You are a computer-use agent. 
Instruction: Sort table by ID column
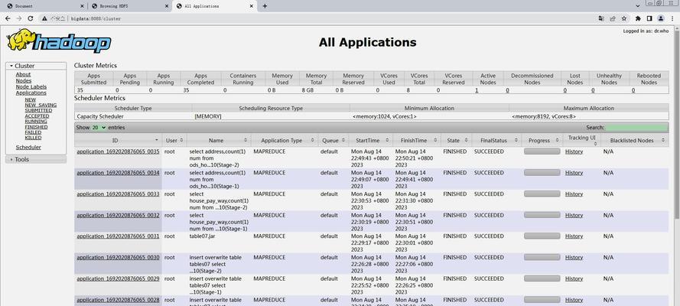pos(118,141)
